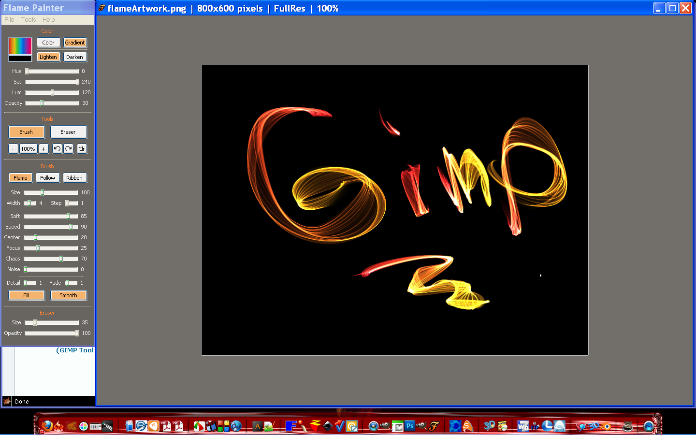Adjust the Lum slider

(52, 92)
